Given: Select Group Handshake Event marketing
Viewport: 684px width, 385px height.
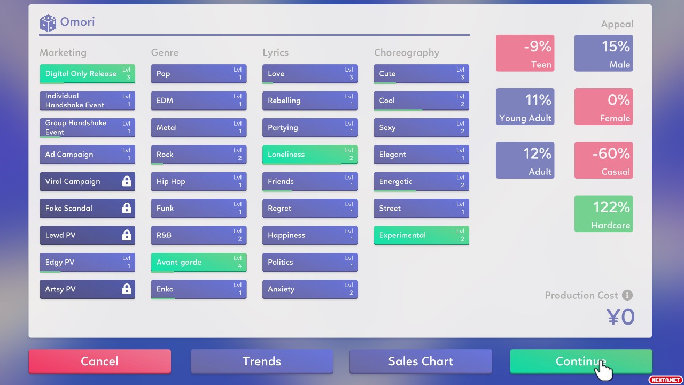Looking at the screenshot, I should [87, 127].
